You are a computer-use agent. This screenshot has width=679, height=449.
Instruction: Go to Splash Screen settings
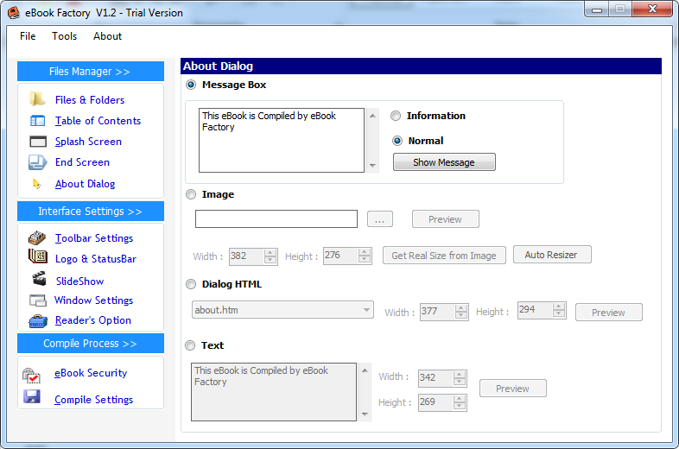[88, 142]
